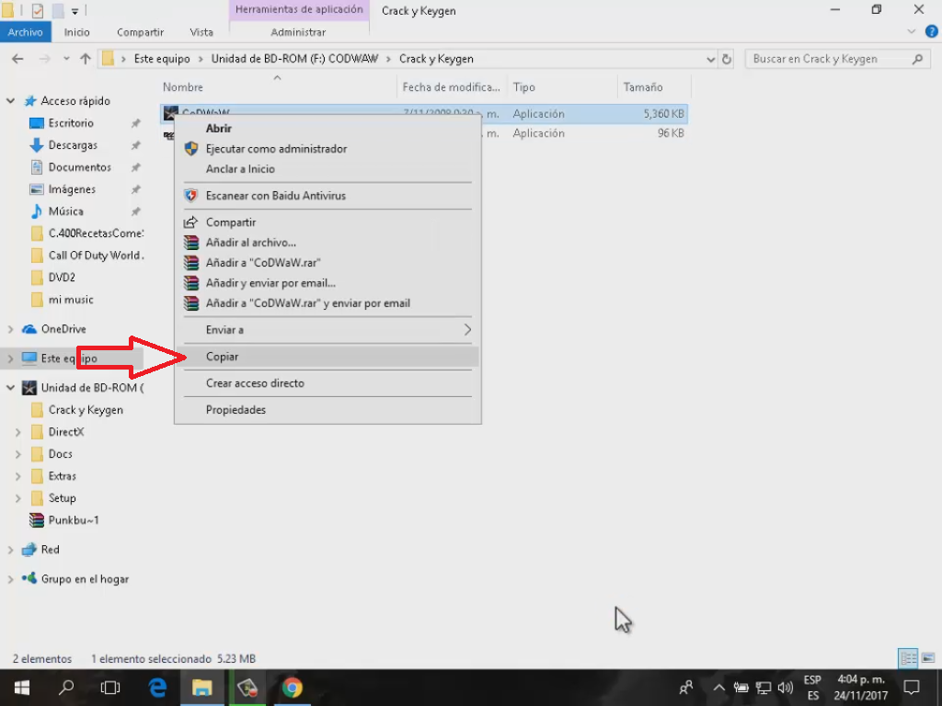Expand the DirectX folder node
The width and height of the screenshot is (942, 706).
click(x=18, y=432)
